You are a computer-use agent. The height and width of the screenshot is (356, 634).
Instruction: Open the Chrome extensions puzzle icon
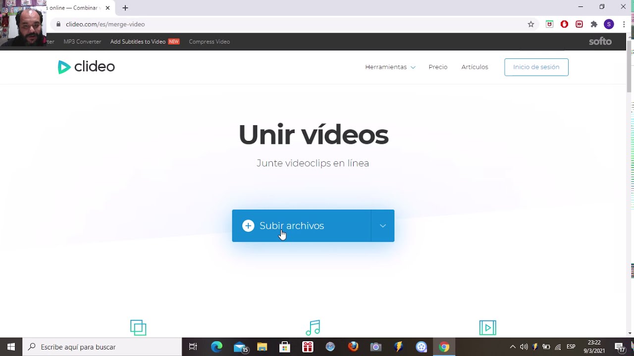pos(594,24)
